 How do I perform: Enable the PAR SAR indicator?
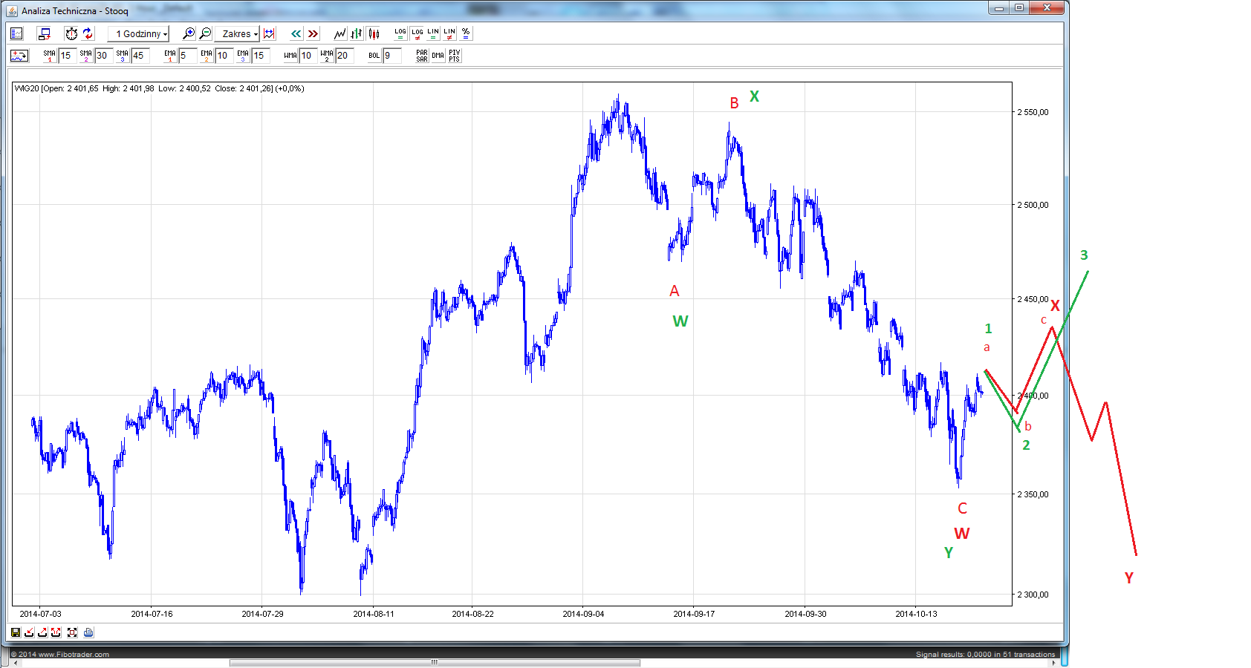coord(422,56)
